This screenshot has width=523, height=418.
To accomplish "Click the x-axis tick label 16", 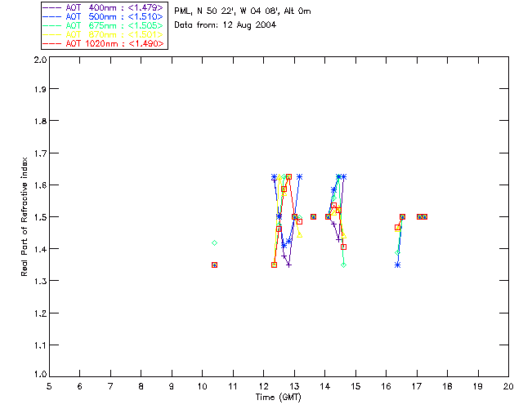I will (x=387, y=386).
